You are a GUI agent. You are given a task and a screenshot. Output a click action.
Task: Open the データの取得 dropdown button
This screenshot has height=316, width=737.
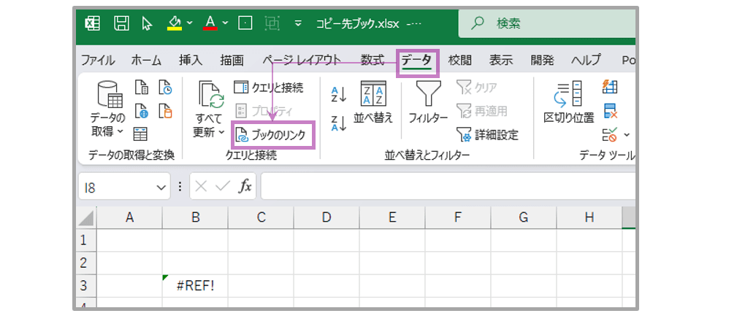coord(109,110)
